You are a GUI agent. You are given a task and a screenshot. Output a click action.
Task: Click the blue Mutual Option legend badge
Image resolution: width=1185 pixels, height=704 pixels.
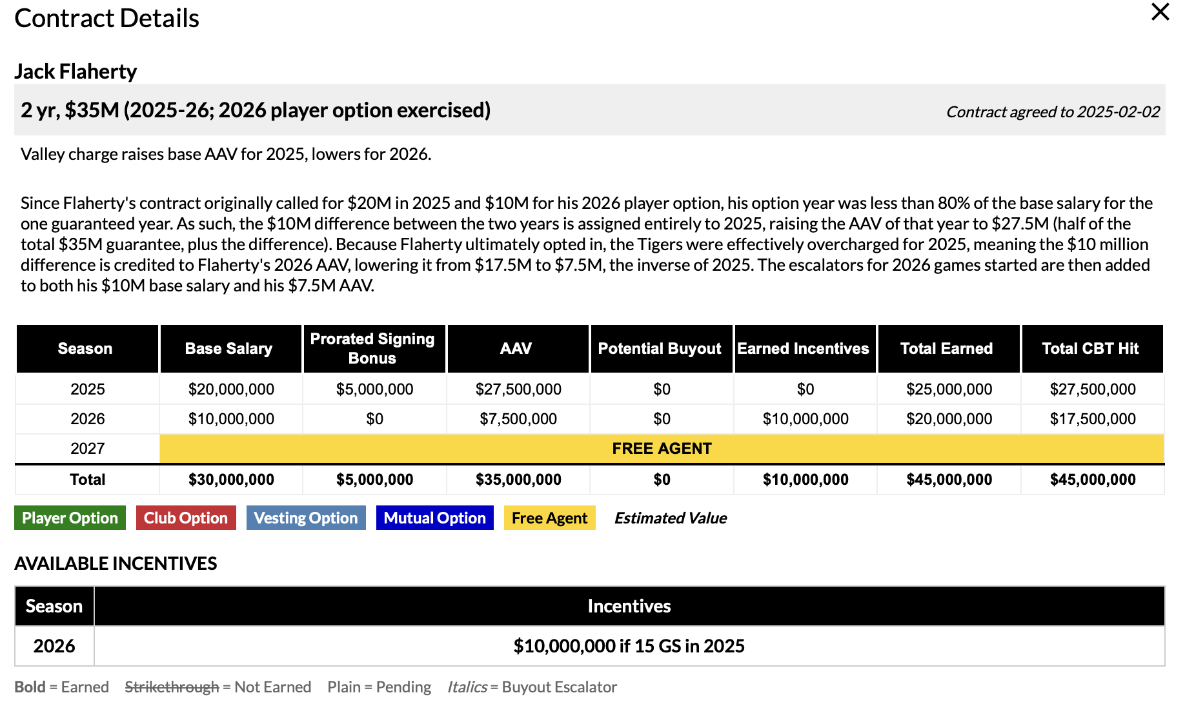(434, 518)
